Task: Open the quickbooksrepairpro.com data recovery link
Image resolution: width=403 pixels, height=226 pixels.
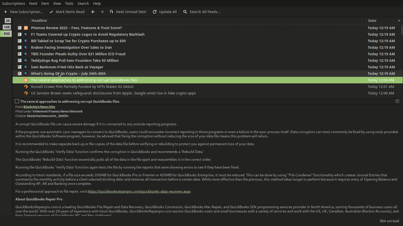Action: 139,191
